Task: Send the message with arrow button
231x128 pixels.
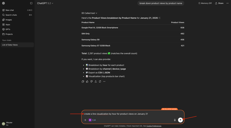Action: pos(180,120)
